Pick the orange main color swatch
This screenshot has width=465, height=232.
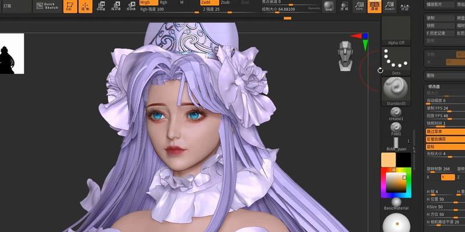click(x=388, y=160)
